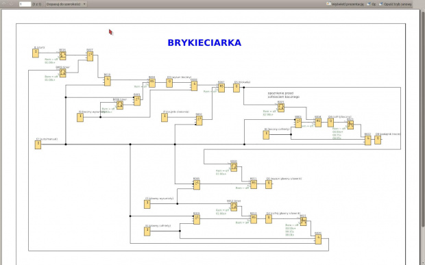Image resolution: width=425 pixels, height=265 pixels.
Task: Click the Q3 (wysuń boczny) output block
Action: [169, 83]
